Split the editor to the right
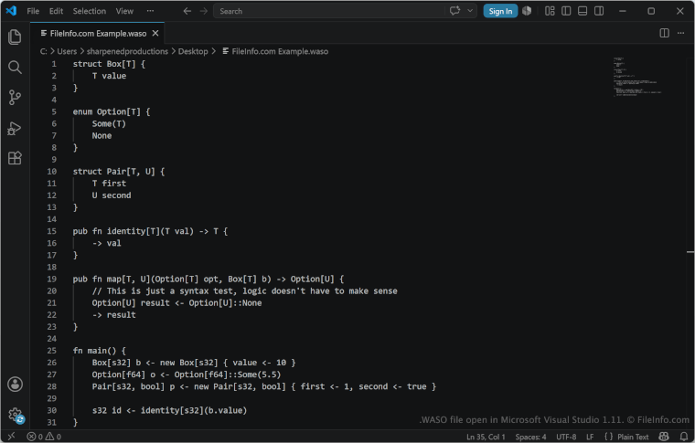The image size is (695, 443). (x=664, y=33)
